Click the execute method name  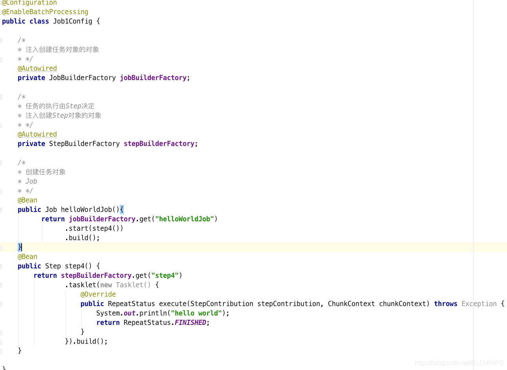tap(173, 304)
